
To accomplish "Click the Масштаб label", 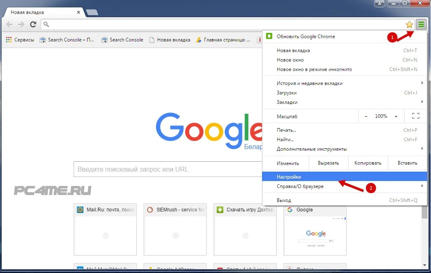I will 287,116.
